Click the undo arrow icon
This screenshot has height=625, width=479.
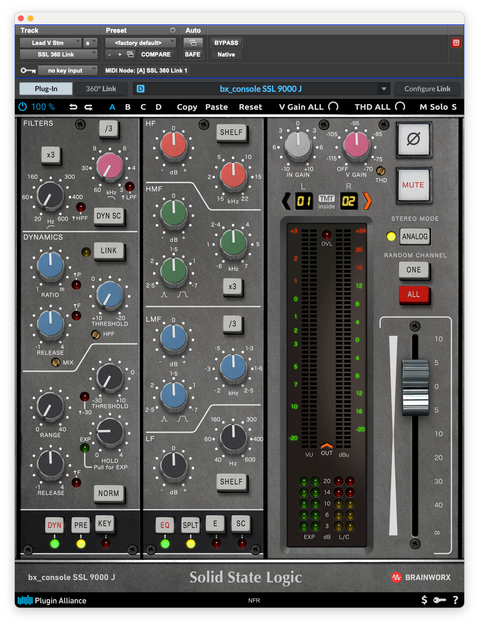pyautogui.click(x=73, y=107)
